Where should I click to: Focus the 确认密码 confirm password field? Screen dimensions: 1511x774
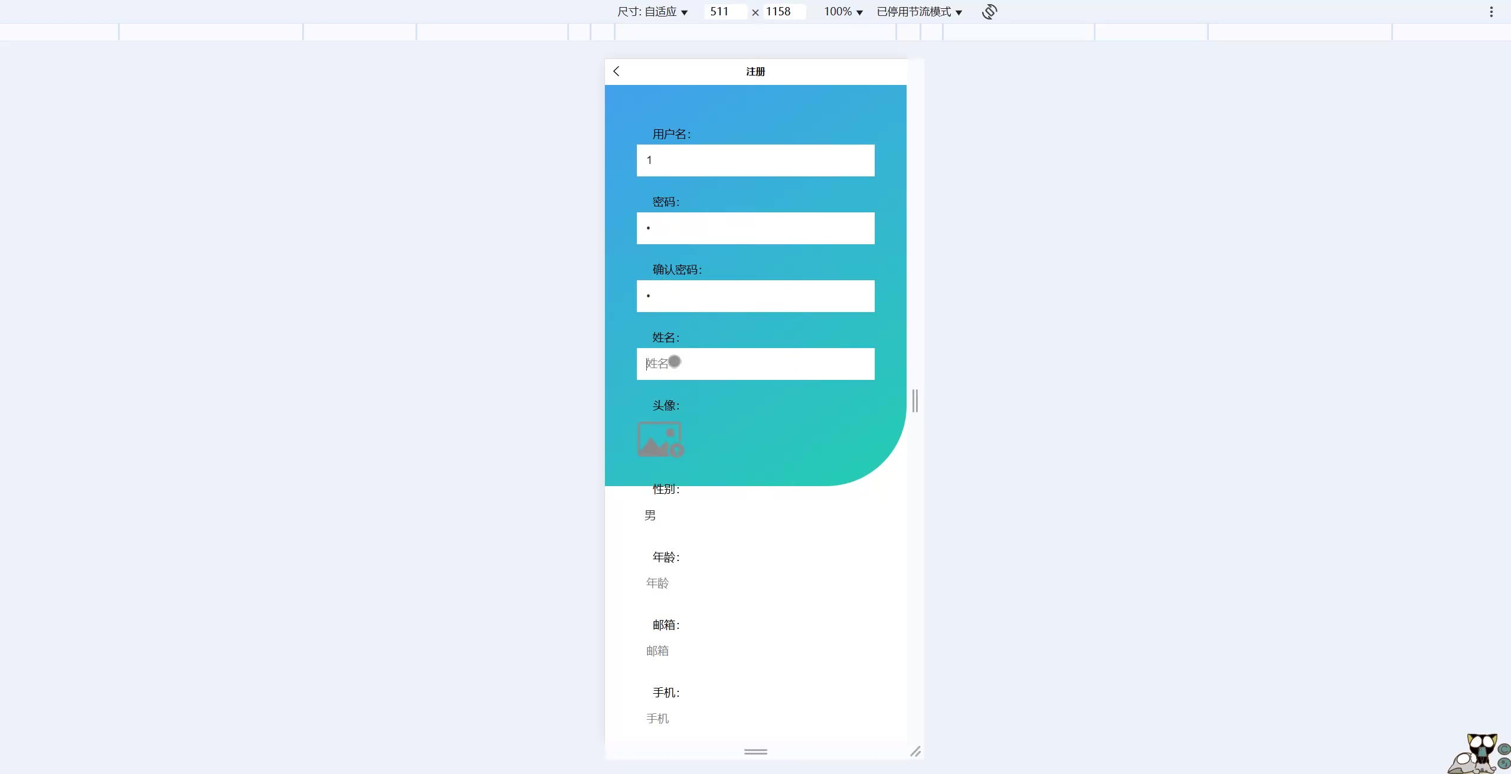tap(755, 296)
